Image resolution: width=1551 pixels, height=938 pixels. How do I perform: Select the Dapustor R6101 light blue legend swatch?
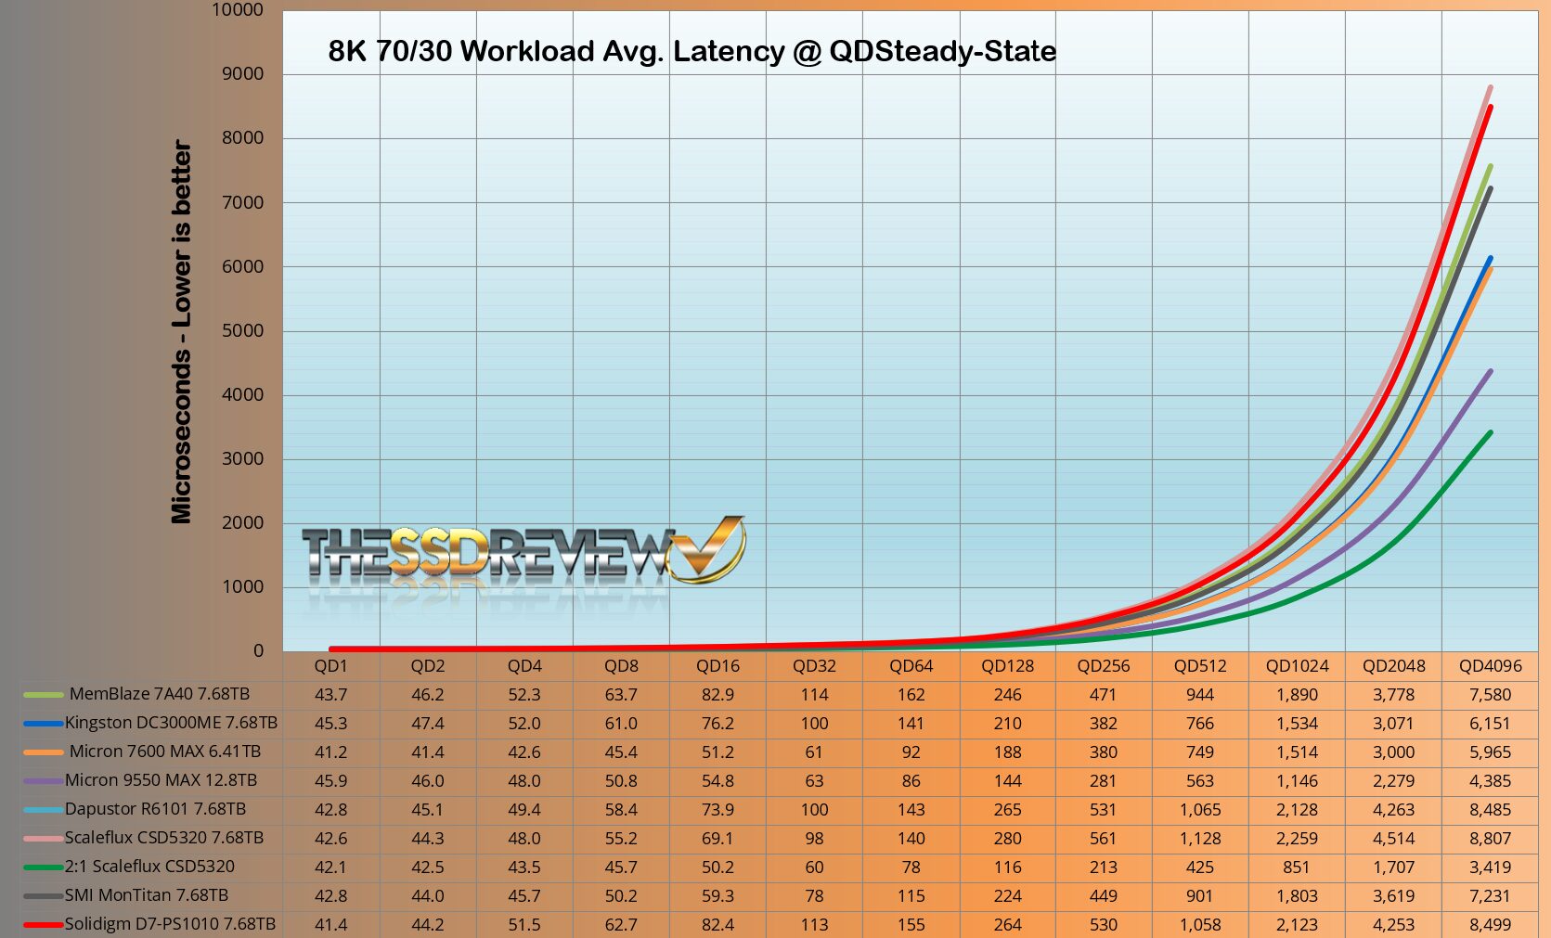pyautogui.click(x=44, y=809)
